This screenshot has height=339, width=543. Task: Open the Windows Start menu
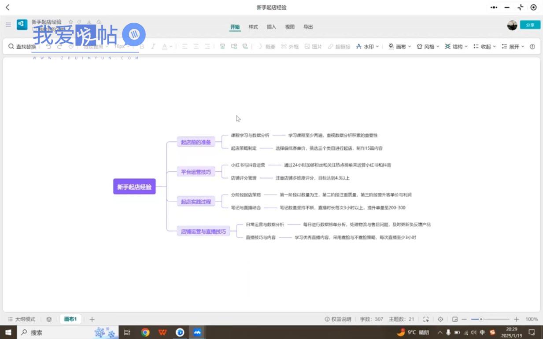tap(8, 332)
